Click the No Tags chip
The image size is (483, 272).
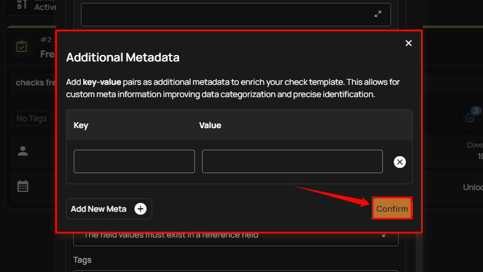tap(32, 118)
